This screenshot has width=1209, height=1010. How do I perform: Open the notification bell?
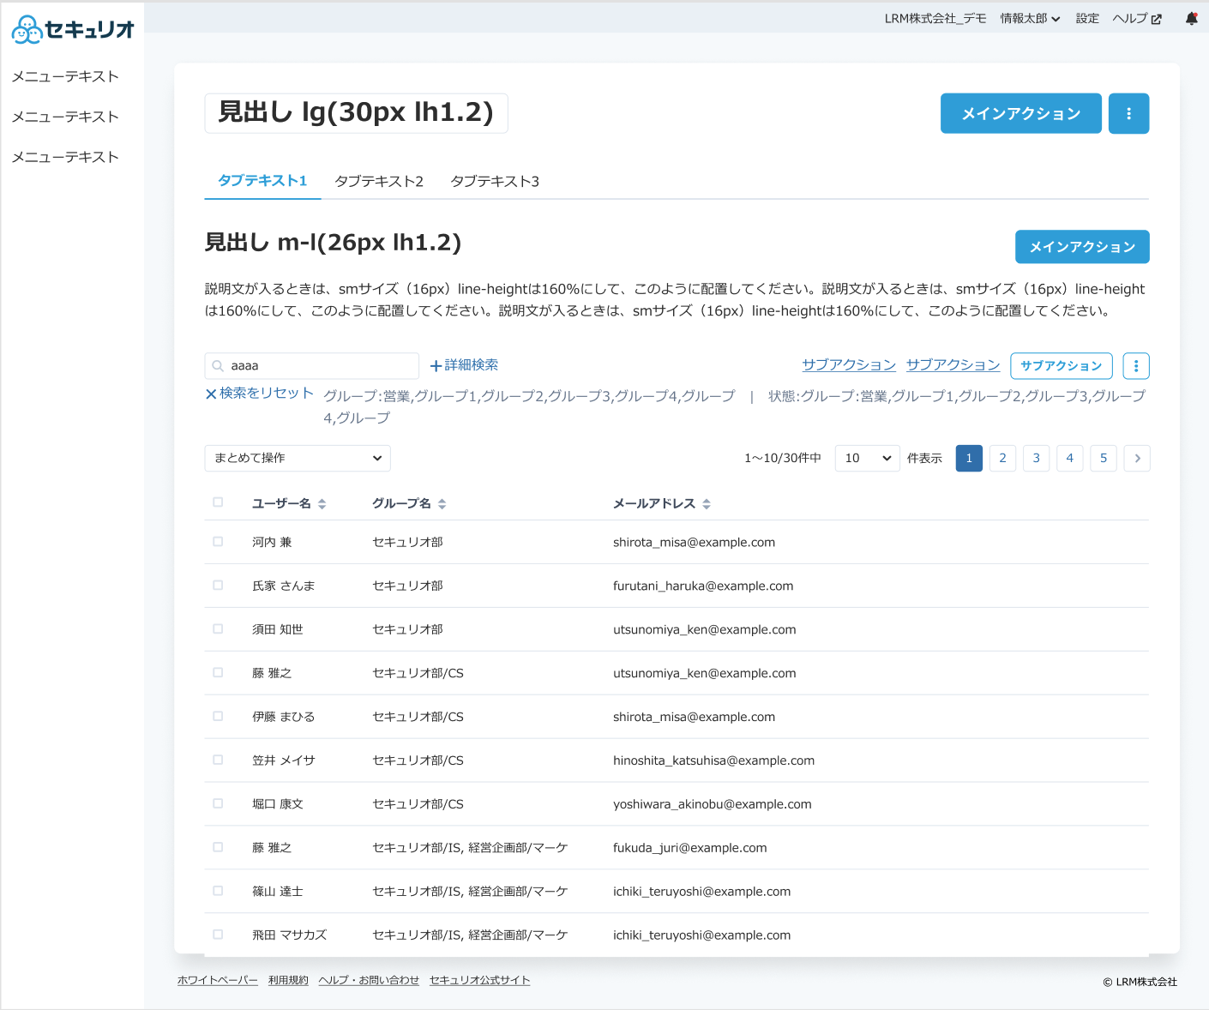[1192, 18]
